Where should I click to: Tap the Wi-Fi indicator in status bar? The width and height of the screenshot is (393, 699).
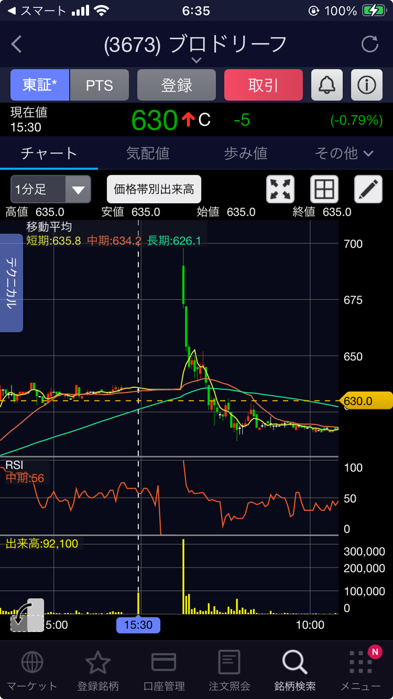pos(101,10)
